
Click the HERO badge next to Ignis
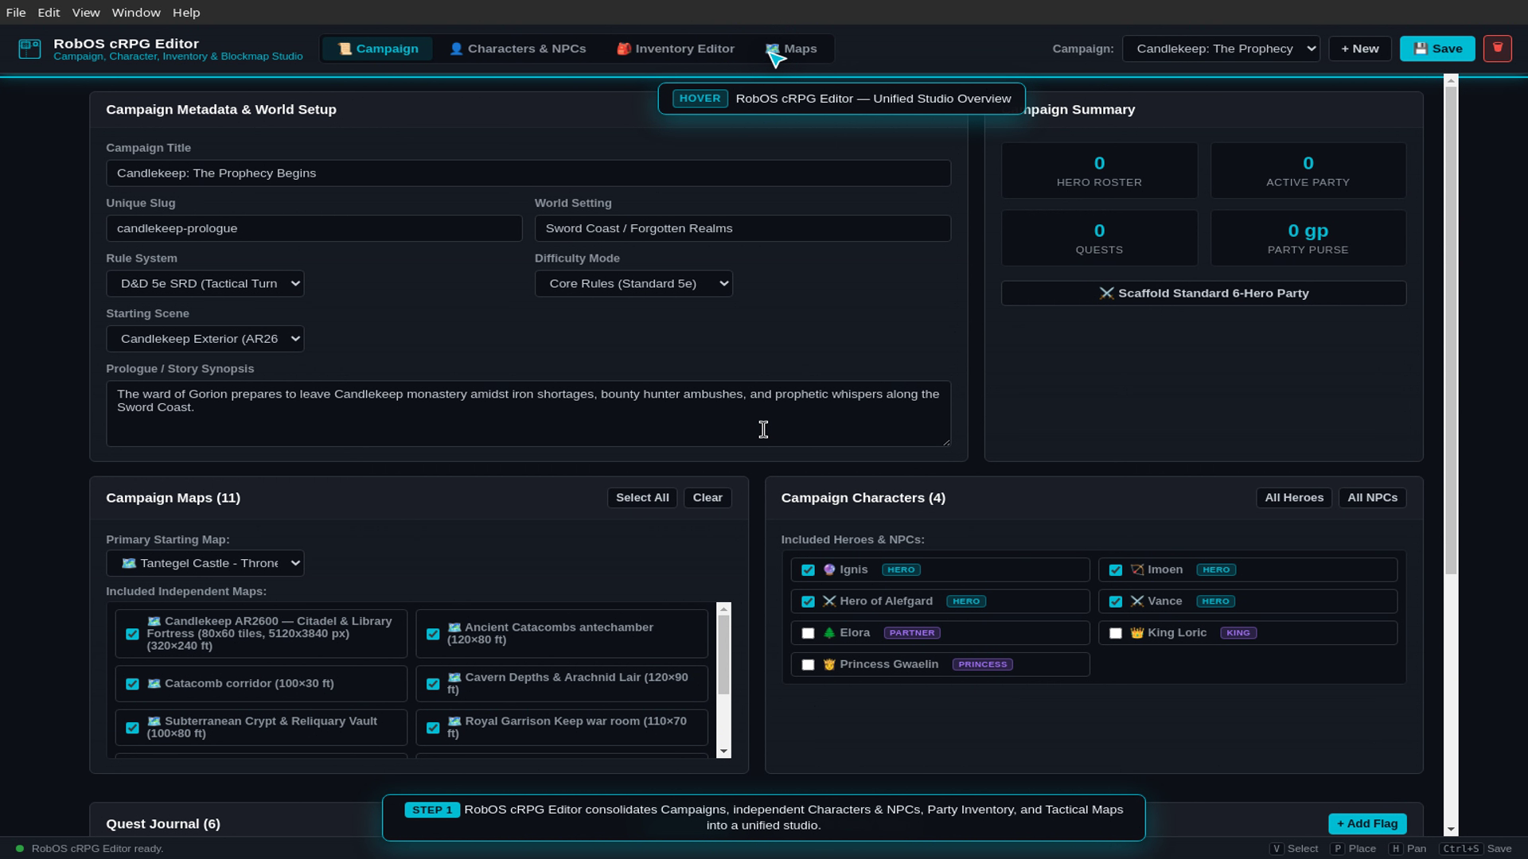tap(901, 569)
